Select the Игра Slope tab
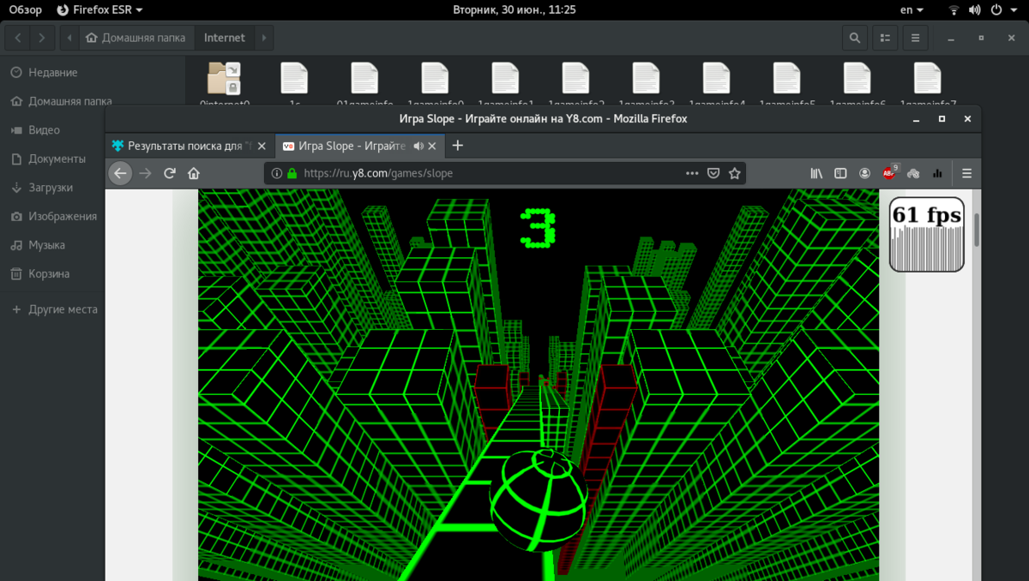Image resolution: width=1029 pixels, height=581 pixels. coord(360,147)
